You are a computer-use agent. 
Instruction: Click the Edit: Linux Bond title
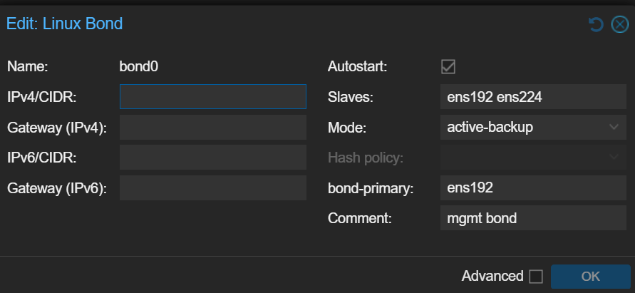click(65, 24)
